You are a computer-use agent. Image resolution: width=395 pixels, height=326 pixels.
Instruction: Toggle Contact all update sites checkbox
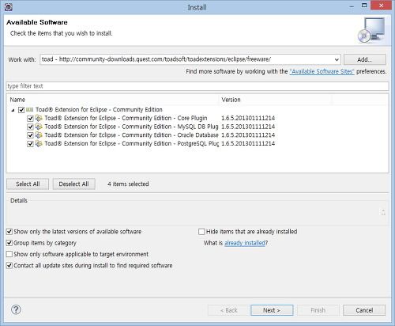[9, 265]
